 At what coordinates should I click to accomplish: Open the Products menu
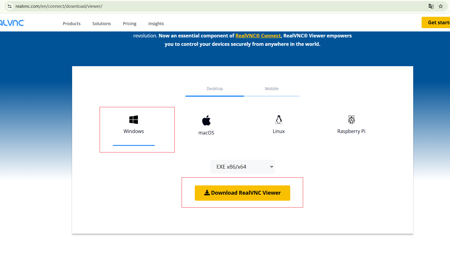(72, 24)
